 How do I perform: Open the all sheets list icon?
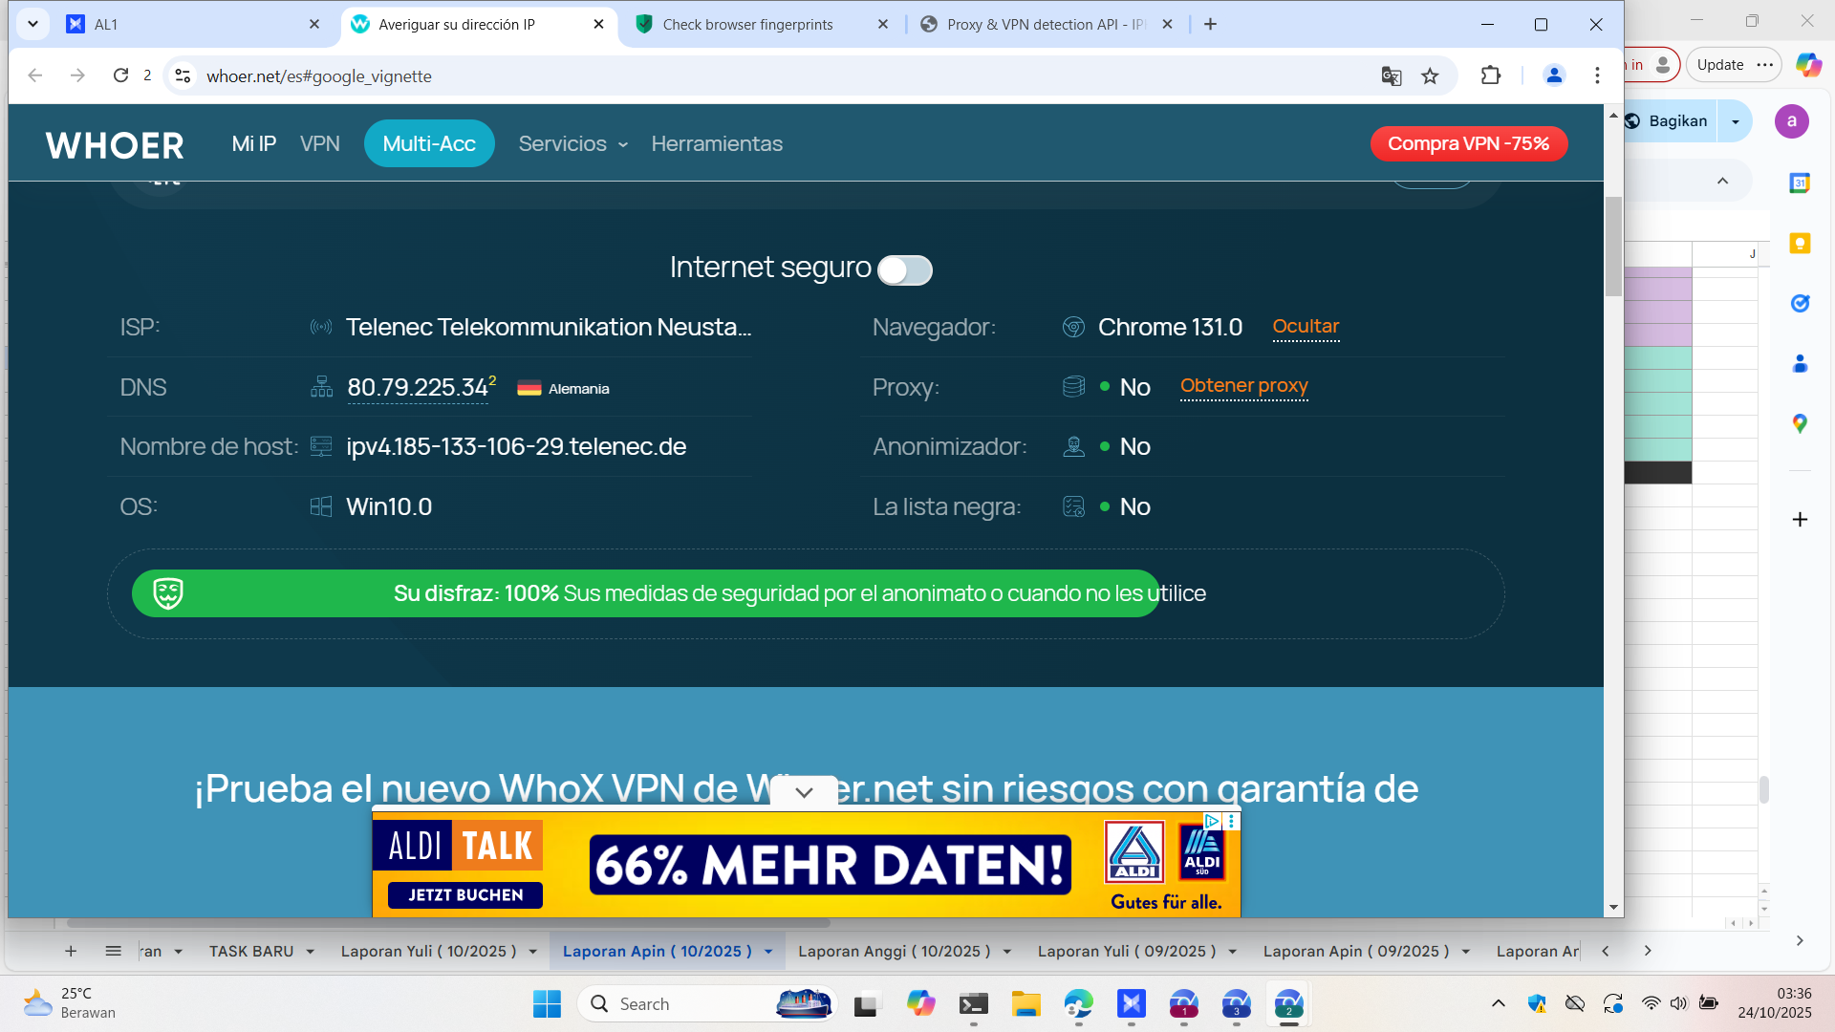(x=113, y=951)
